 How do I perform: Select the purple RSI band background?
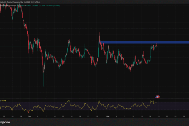[x=94, y=106]
